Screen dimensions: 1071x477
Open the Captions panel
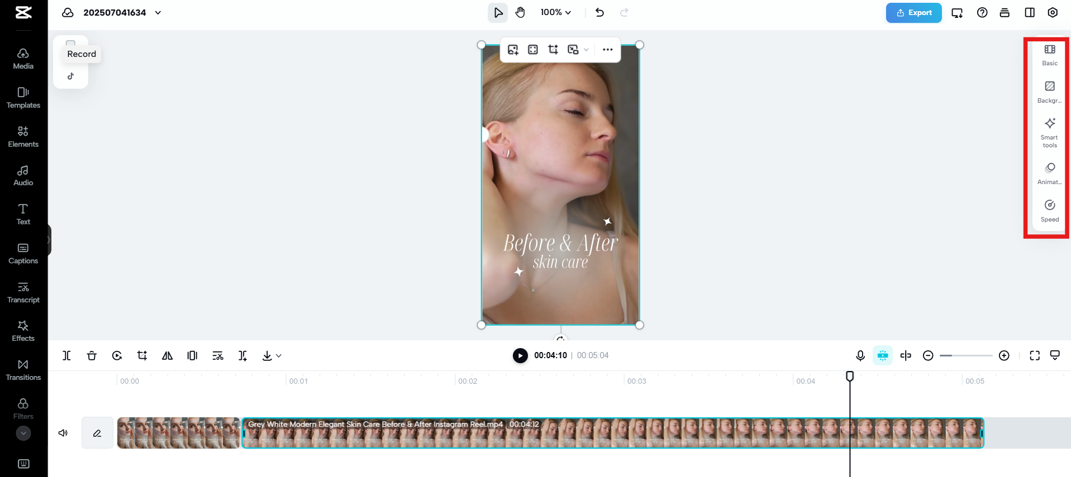(x=23, y=253)
